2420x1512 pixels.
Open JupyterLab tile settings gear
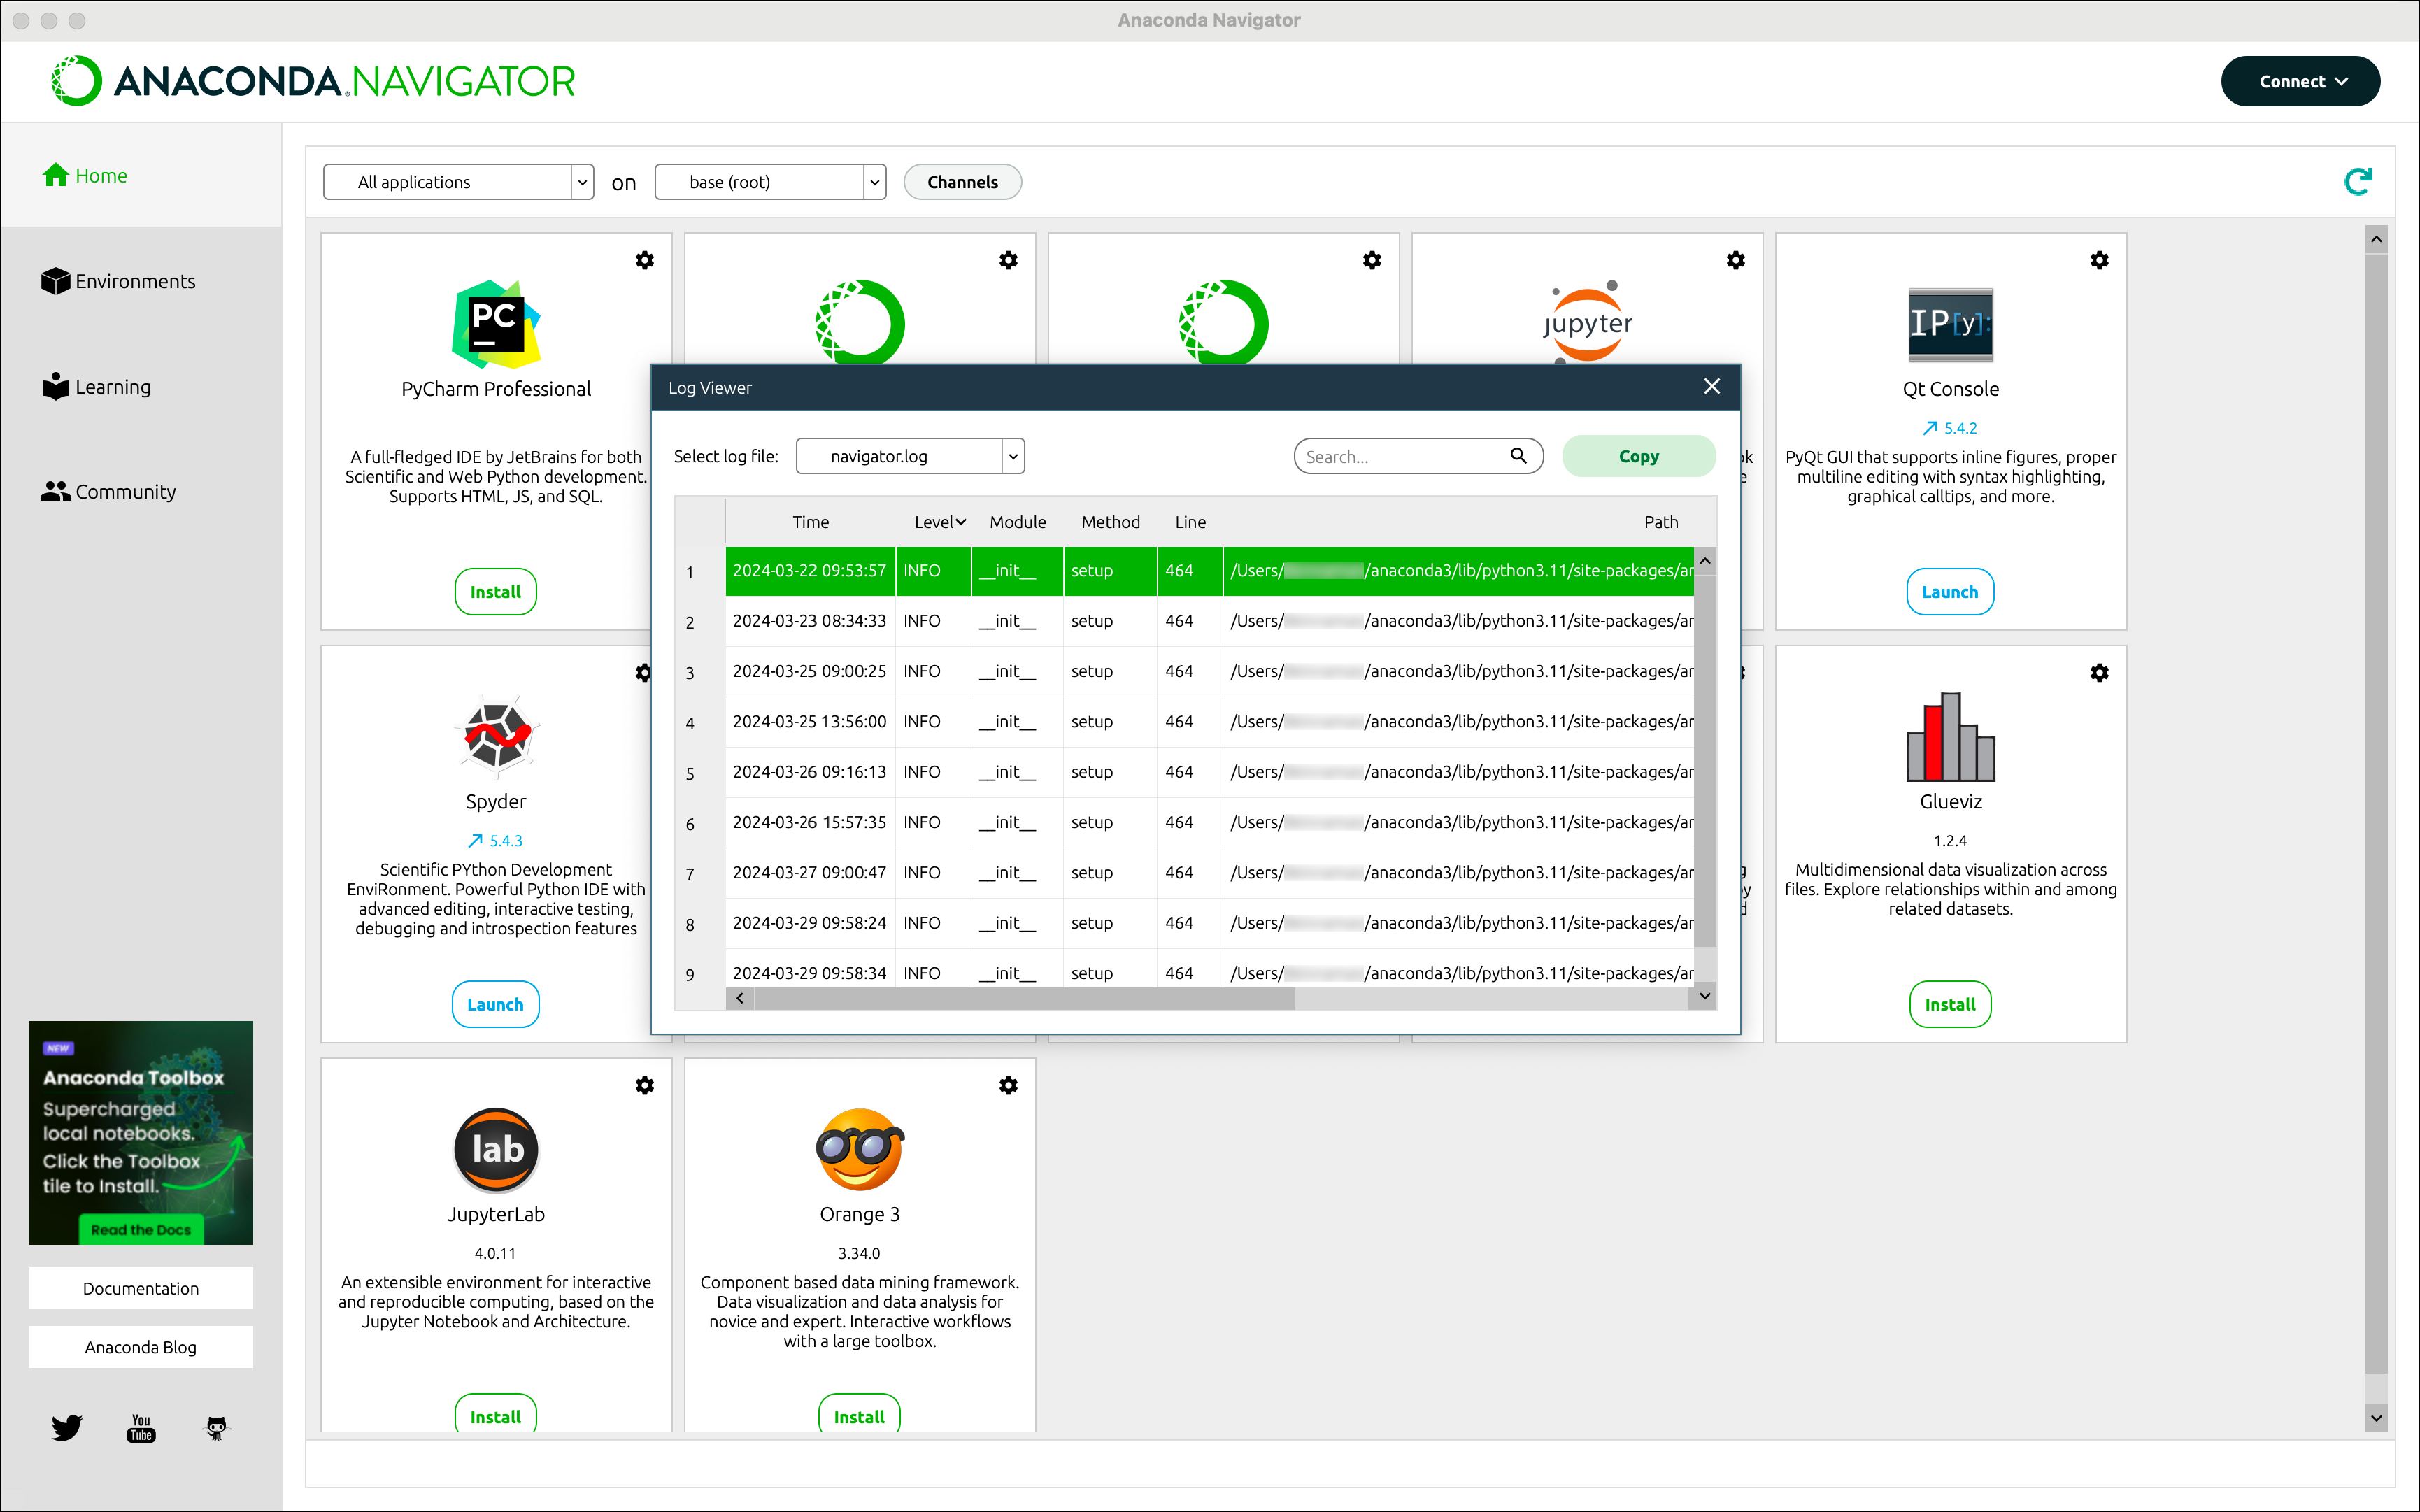(645, 1085)
